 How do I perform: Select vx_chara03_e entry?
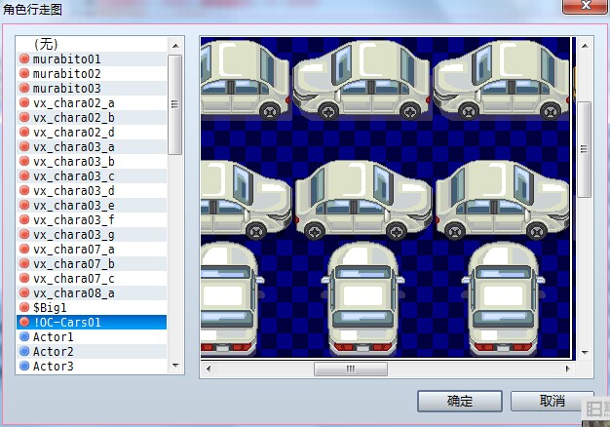coord(92,206)
